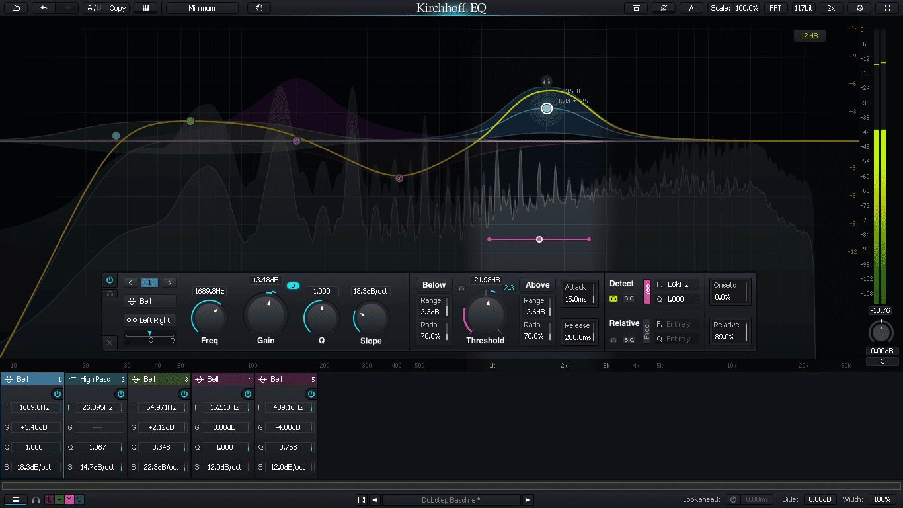Click the headphones icon in the bottom bar

[x=36, y=500]
